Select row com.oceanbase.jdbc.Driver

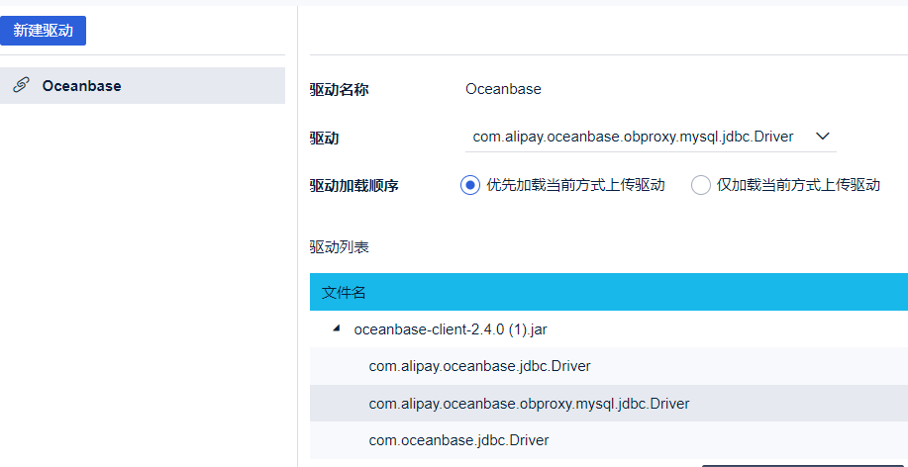[x=609, y=440]
